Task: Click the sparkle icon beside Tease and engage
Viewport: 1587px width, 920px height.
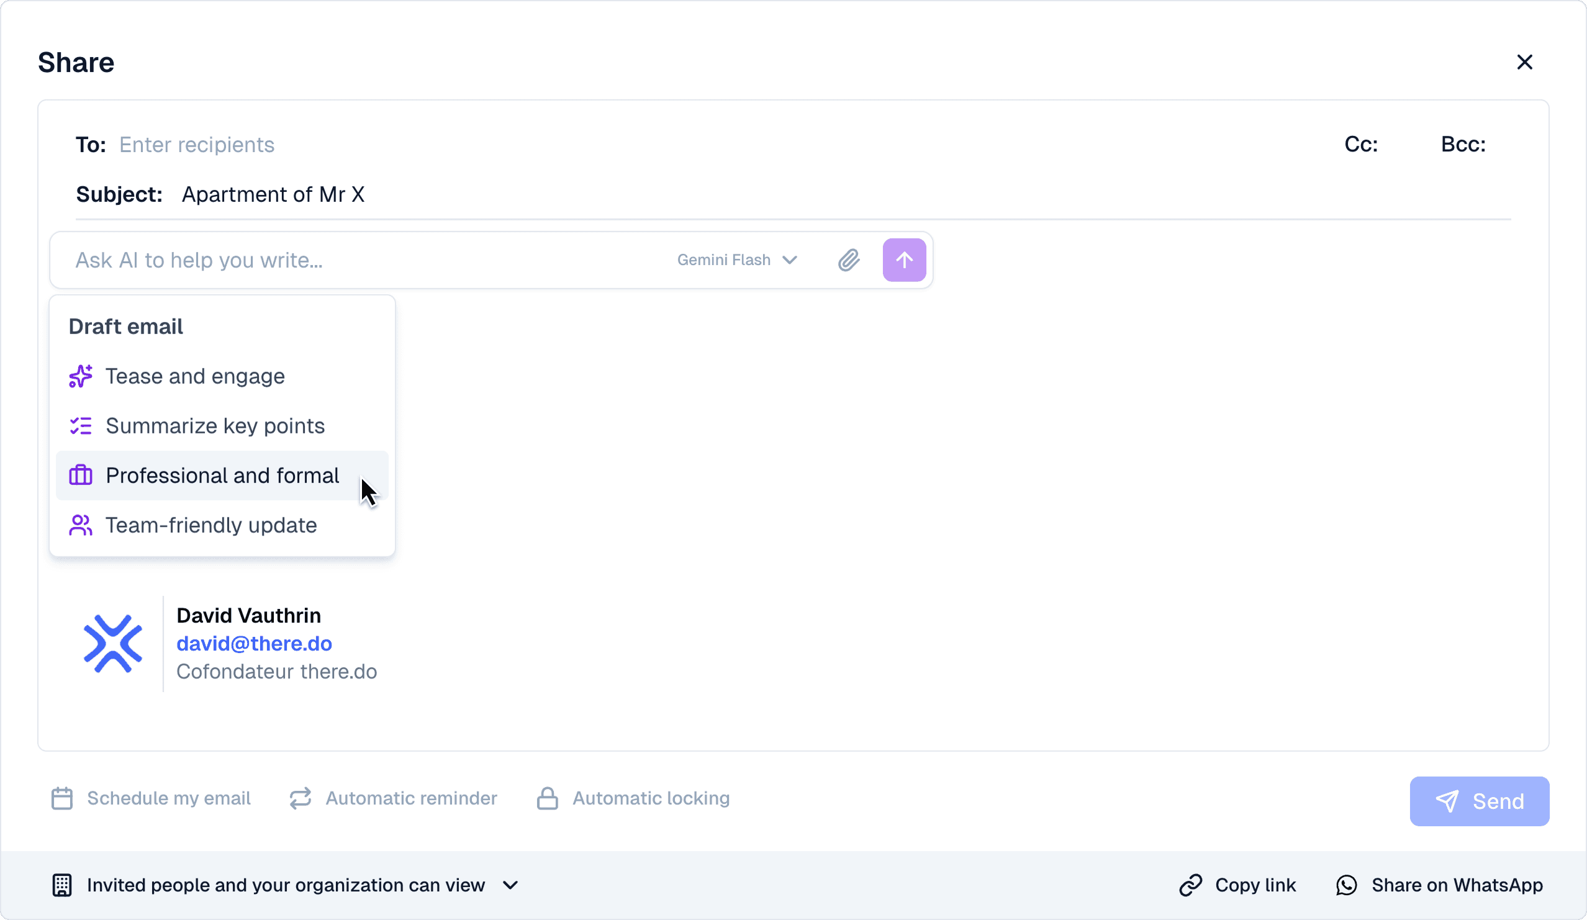Action: pyautogui.click(x=80, y=376)
